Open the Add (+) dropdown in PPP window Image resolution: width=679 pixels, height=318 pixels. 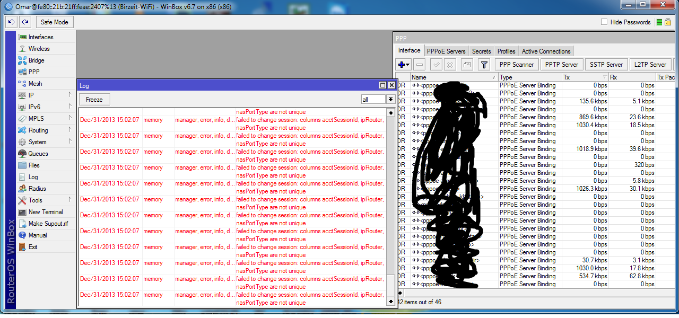coord(404,65)
